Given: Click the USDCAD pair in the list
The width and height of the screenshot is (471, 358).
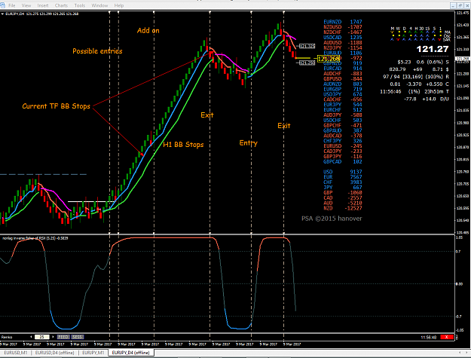Looking at the screenshot, I should [332, 37].
